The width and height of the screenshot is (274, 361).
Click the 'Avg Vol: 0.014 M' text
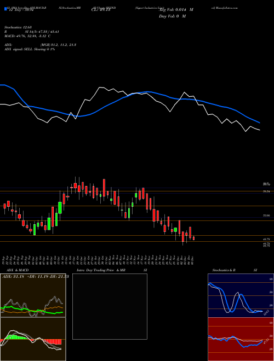click(176, 10)
